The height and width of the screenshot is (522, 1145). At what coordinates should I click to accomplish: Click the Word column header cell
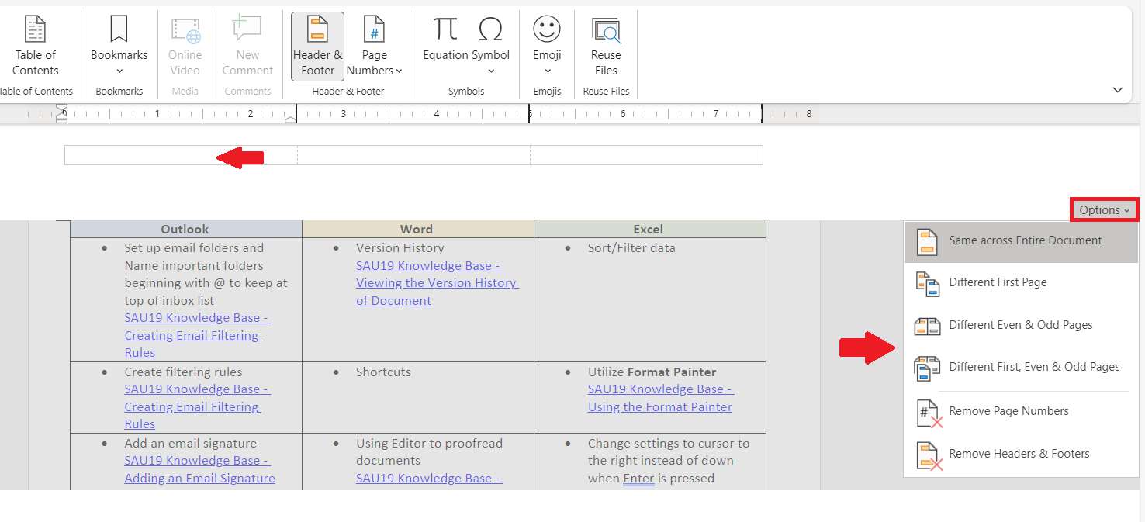coord(417,229)
